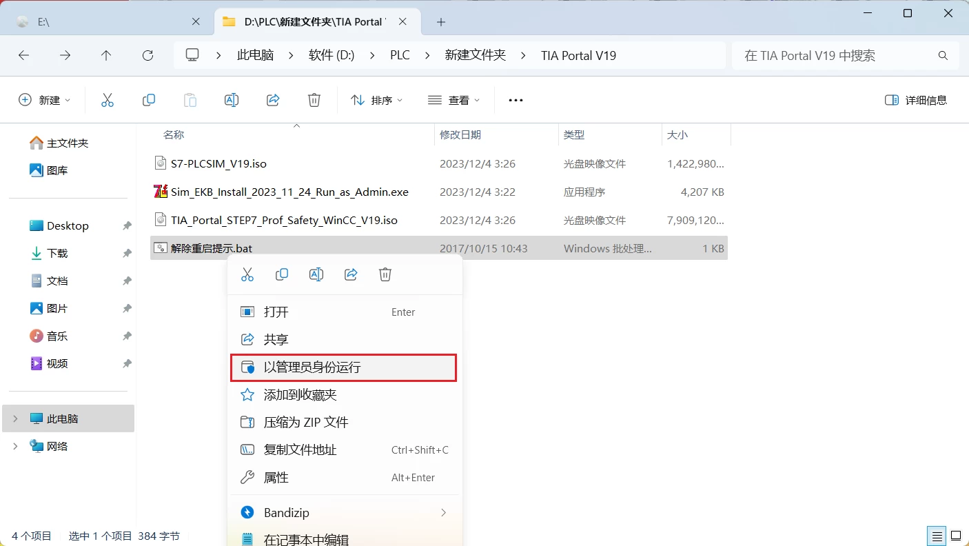Screen dimensions: 969x546
Task: Click the Share icon in the context menu
Action: coord(351,274)
